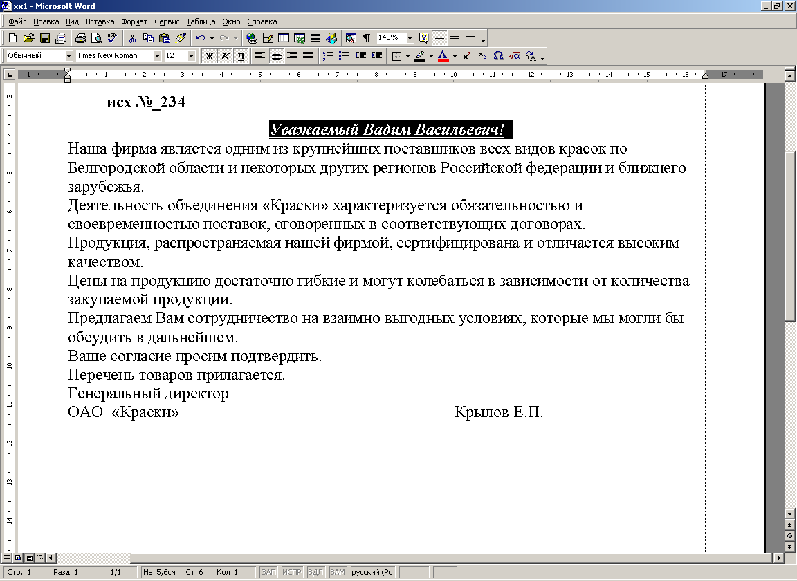Insert hyperlink globe icon
Screen dimensions: 797x581
pos(252,37)
